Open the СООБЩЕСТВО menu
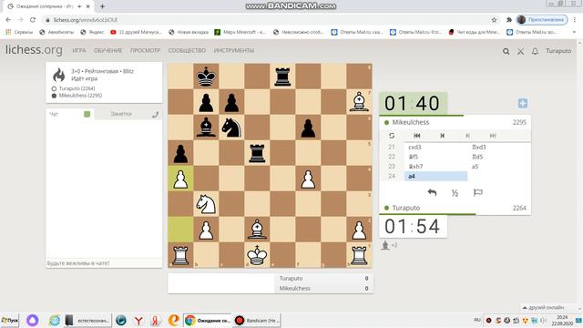 187,50
